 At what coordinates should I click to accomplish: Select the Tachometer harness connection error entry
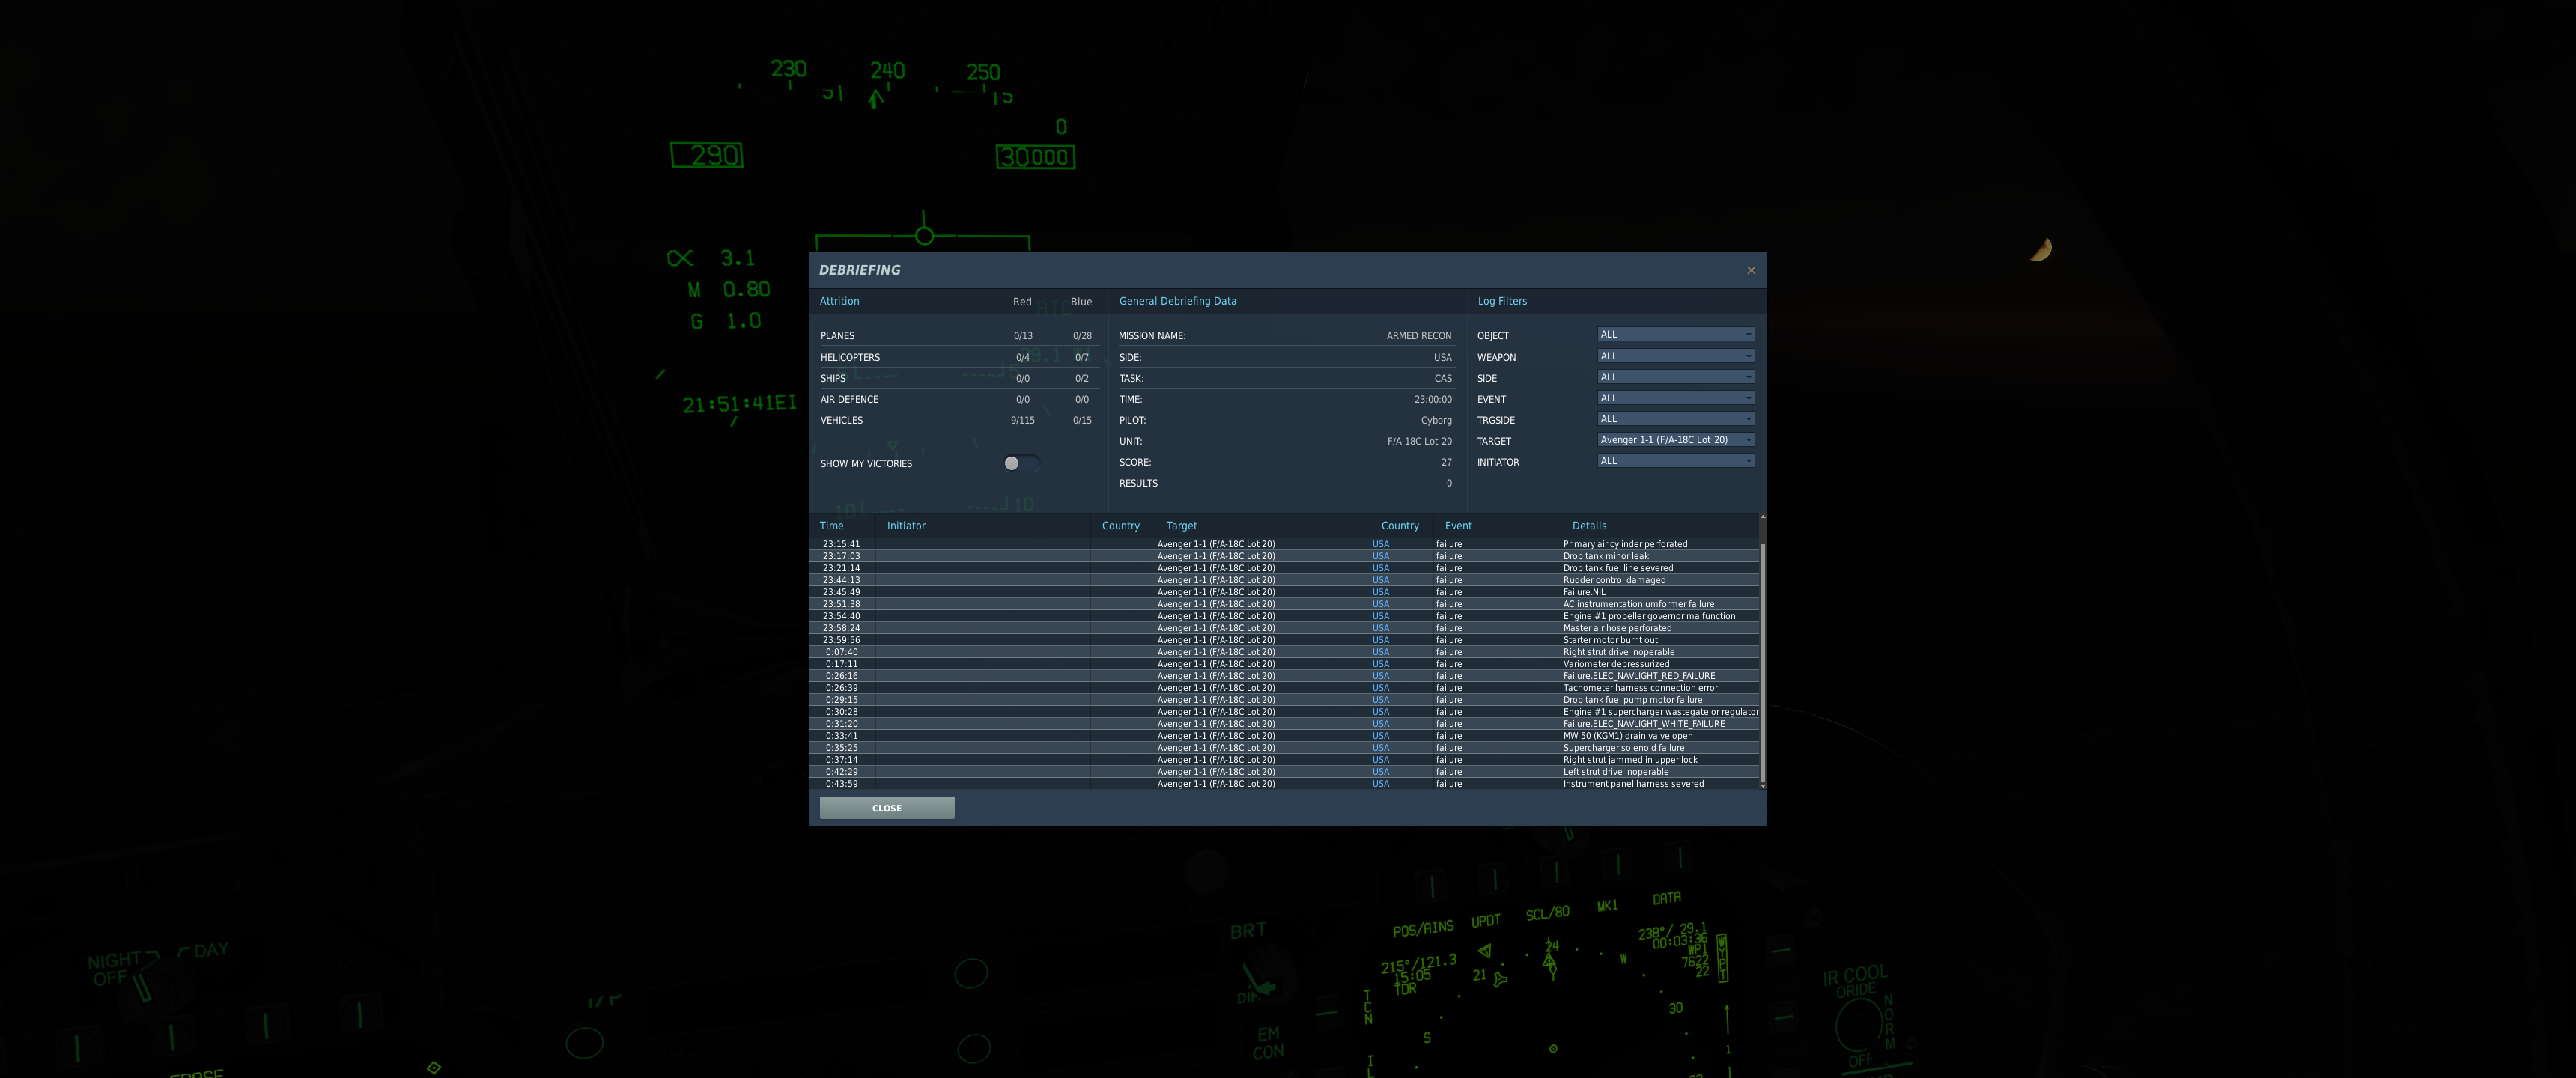click(1283, 688)
